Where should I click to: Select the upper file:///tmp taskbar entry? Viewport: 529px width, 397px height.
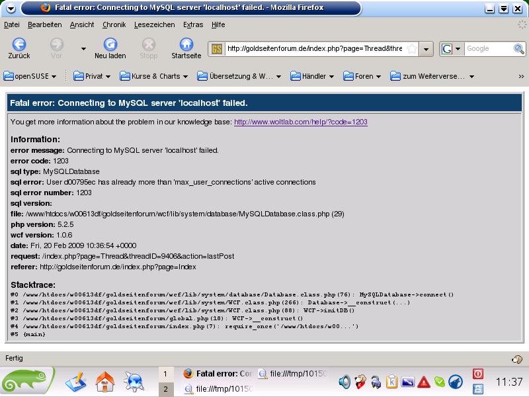coord(293,374)
